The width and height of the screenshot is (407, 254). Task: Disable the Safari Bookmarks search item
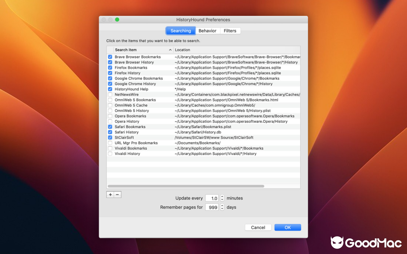coord(110,127)
